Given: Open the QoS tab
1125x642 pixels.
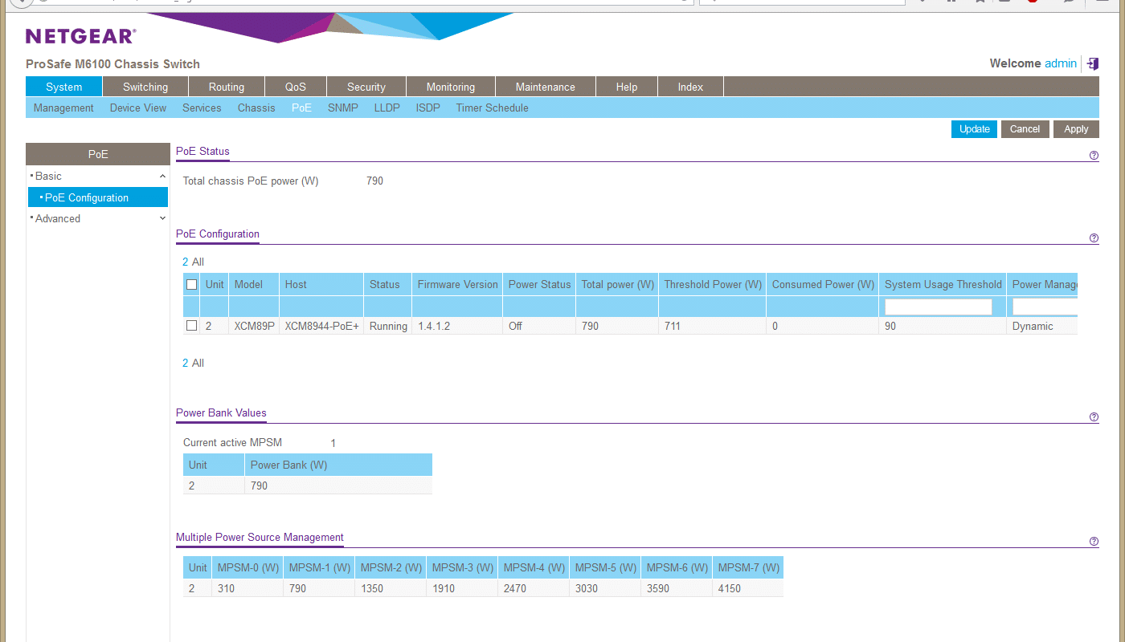Looking at the screenshot, I should coord(296,87).
